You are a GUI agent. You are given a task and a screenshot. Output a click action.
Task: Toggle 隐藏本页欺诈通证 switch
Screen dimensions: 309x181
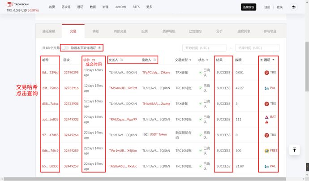click(65, 48)
